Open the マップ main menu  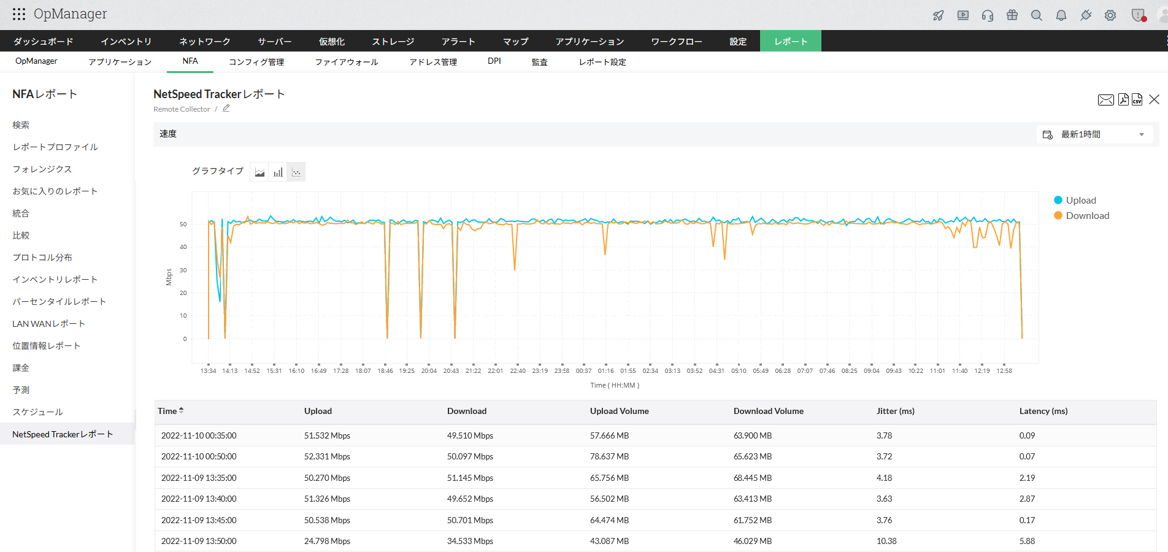click(516, 42)
